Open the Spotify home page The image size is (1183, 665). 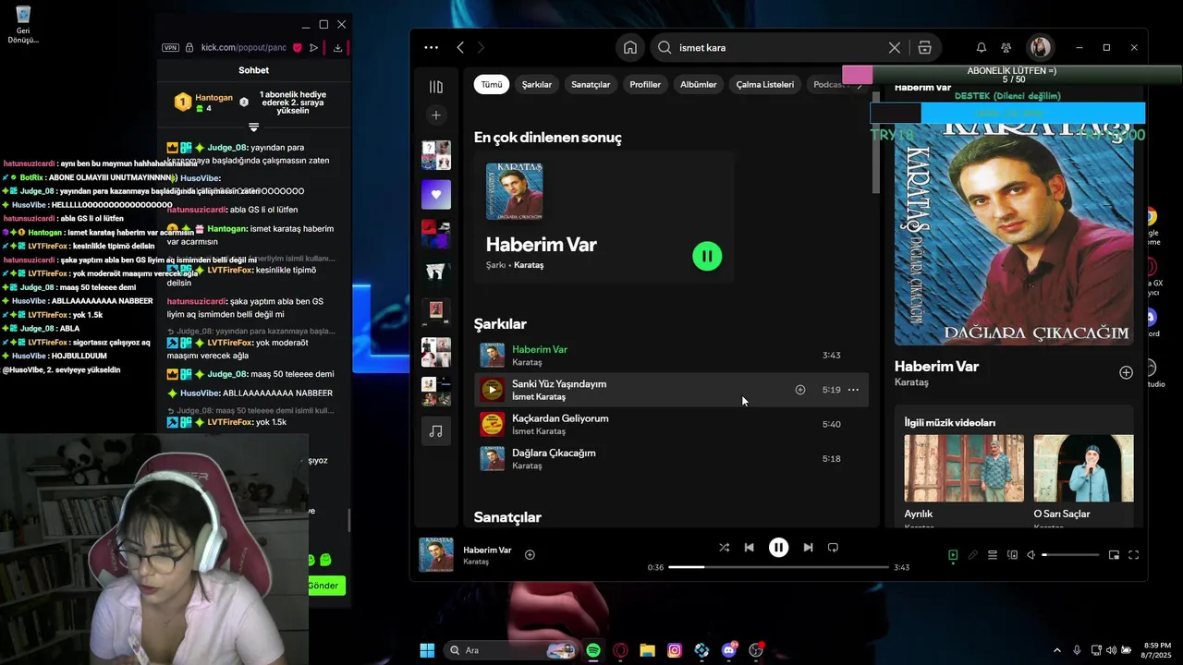629,47
